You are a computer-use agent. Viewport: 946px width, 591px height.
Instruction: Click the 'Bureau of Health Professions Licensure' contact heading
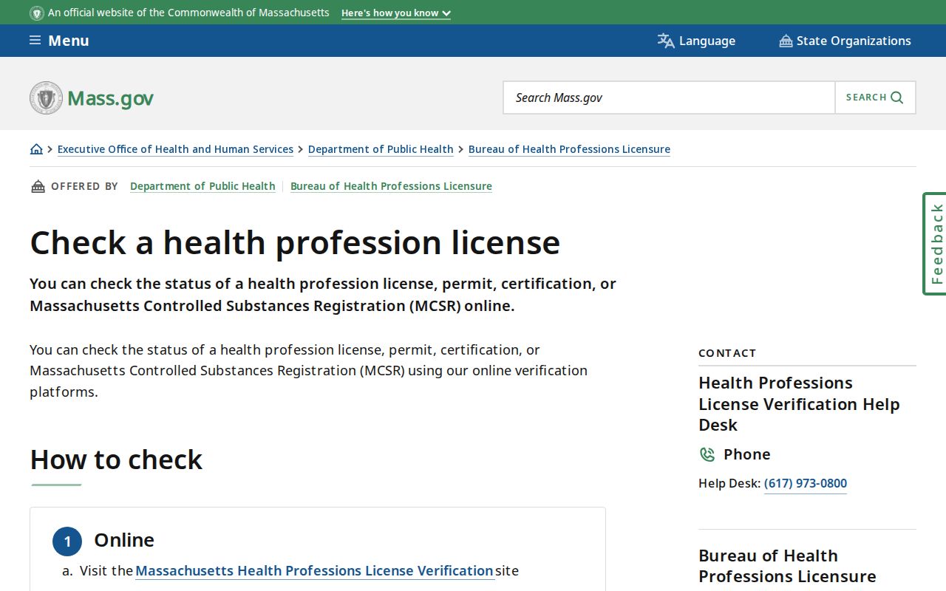[x=787, y=566]
